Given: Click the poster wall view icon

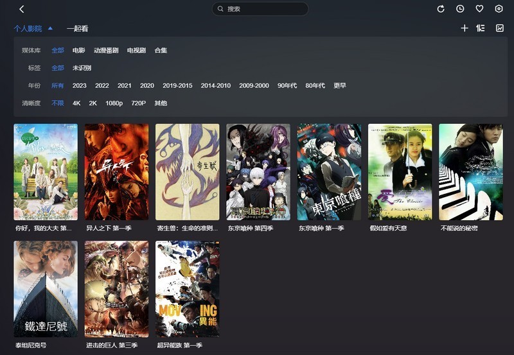Looking at the screenshot, I should pyautogui.click(x=500, y=28).
